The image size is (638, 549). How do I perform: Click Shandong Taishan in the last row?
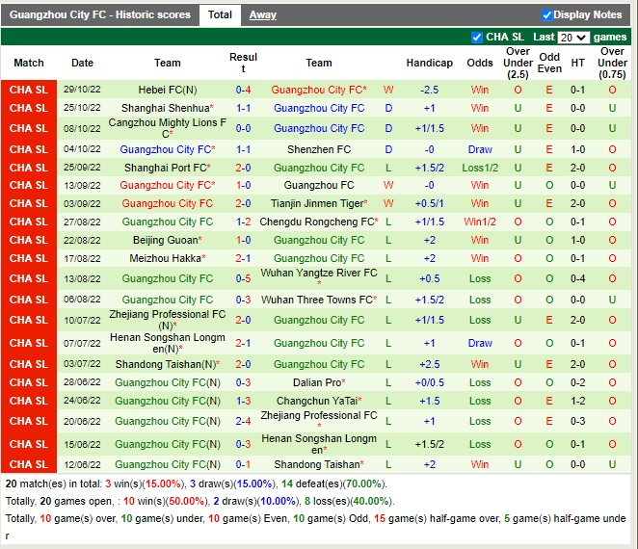pos(317,464)
